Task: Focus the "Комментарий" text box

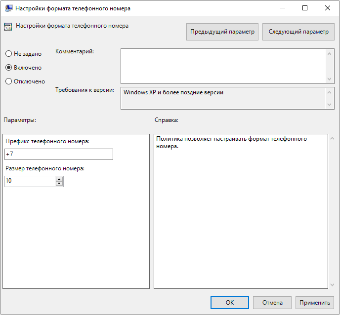Action: coord(222,66)
